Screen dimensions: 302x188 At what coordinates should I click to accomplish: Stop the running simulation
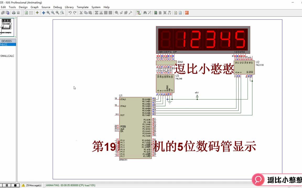coord(15,185)
